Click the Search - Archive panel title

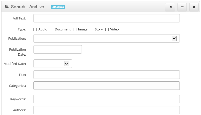pos(27,7)
